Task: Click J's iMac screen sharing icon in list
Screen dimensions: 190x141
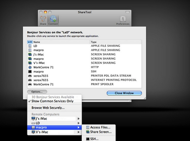Action: click(x=30, y=54)
